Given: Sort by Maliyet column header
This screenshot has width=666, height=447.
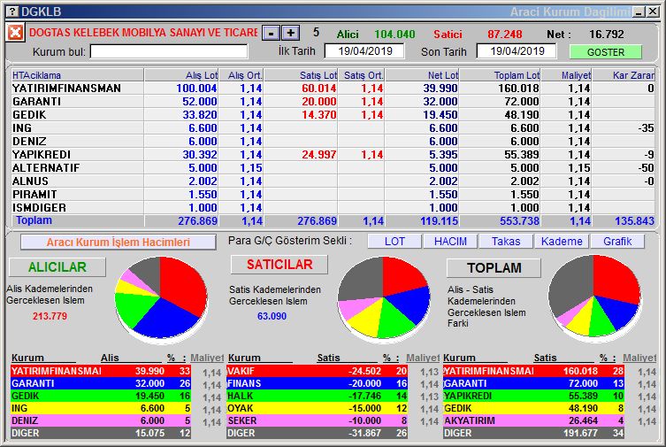Looking at the screenshot, I should pyautogui.click(x=567, y=75).
